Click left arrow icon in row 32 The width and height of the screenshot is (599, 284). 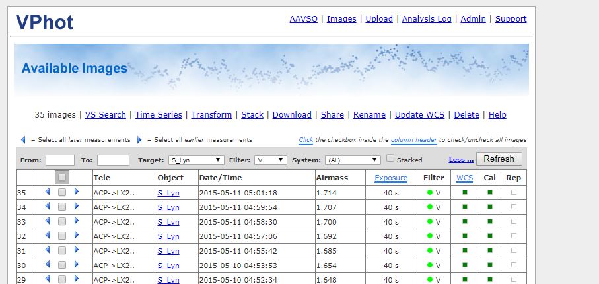click(48, 236)
